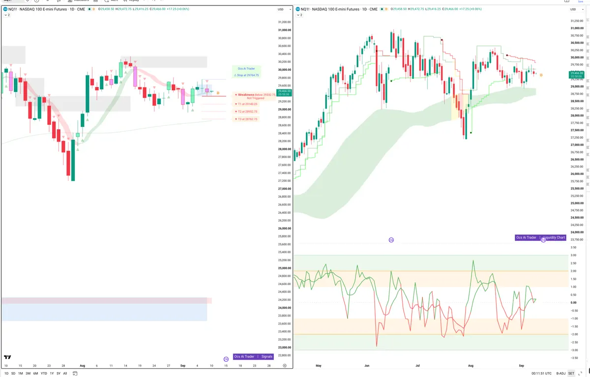Open timezone menu showing 00:11:51 UTC
This screenshot has width=590, height=377.
(x=541, y=374)
